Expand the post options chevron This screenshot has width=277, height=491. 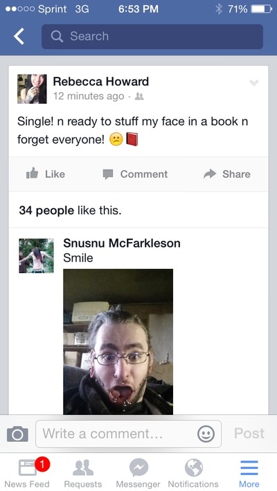[254, 83]
